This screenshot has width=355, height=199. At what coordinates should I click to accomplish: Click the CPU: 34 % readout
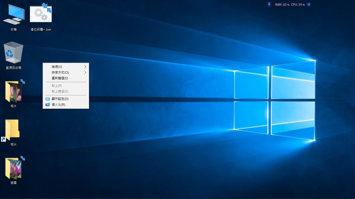point(298,5)
